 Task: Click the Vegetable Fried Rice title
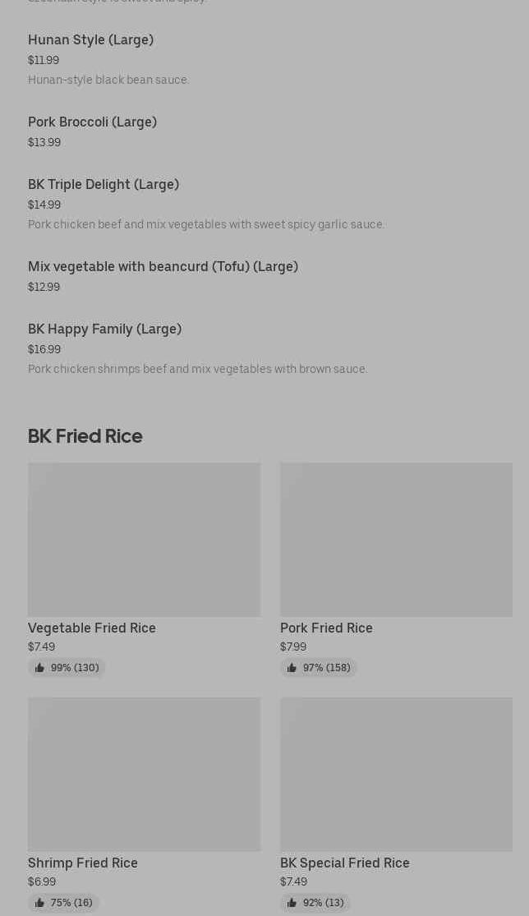[x=92, y=628]
